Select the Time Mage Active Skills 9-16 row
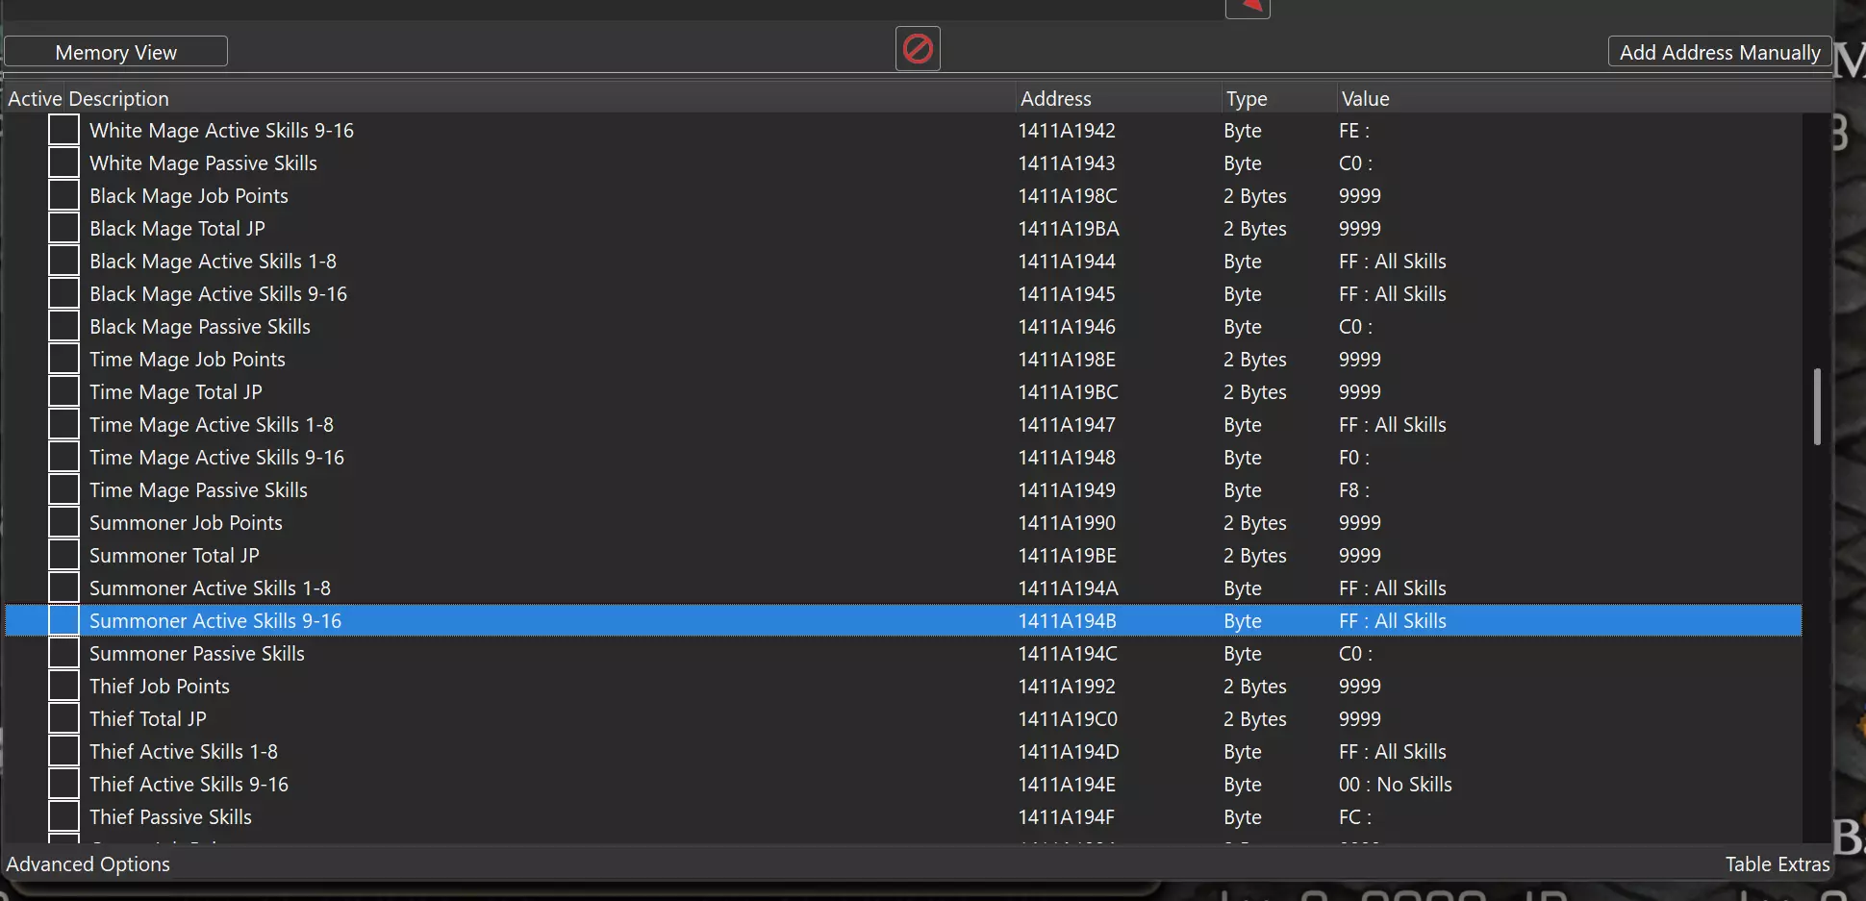The height and width of the screenshot is (901, 1866). 902,457
